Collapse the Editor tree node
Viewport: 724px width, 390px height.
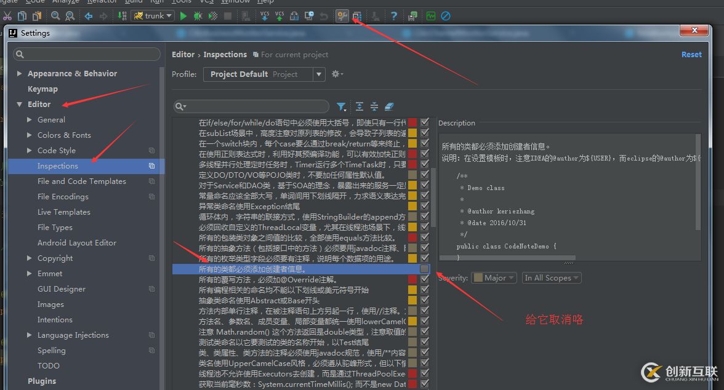tap(20, 105)
